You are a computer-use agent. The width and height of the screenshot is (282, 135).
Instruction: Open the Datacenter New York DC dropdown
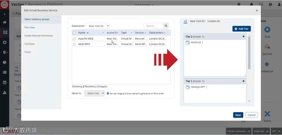click(98, 26)
